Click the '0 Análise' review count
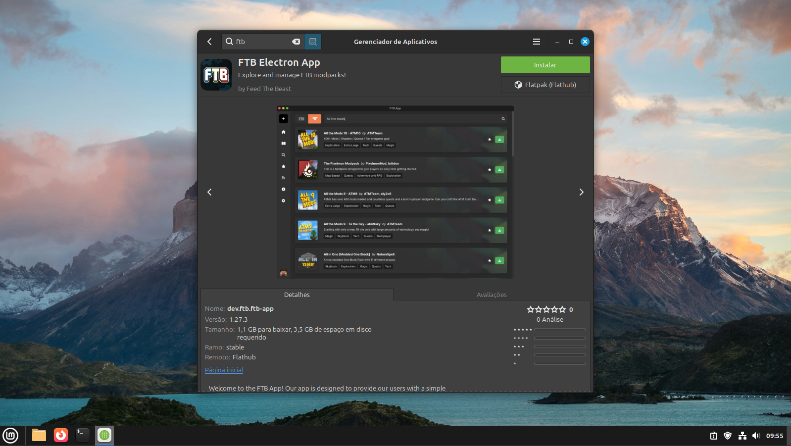791x446 pixels. point(550,319)
